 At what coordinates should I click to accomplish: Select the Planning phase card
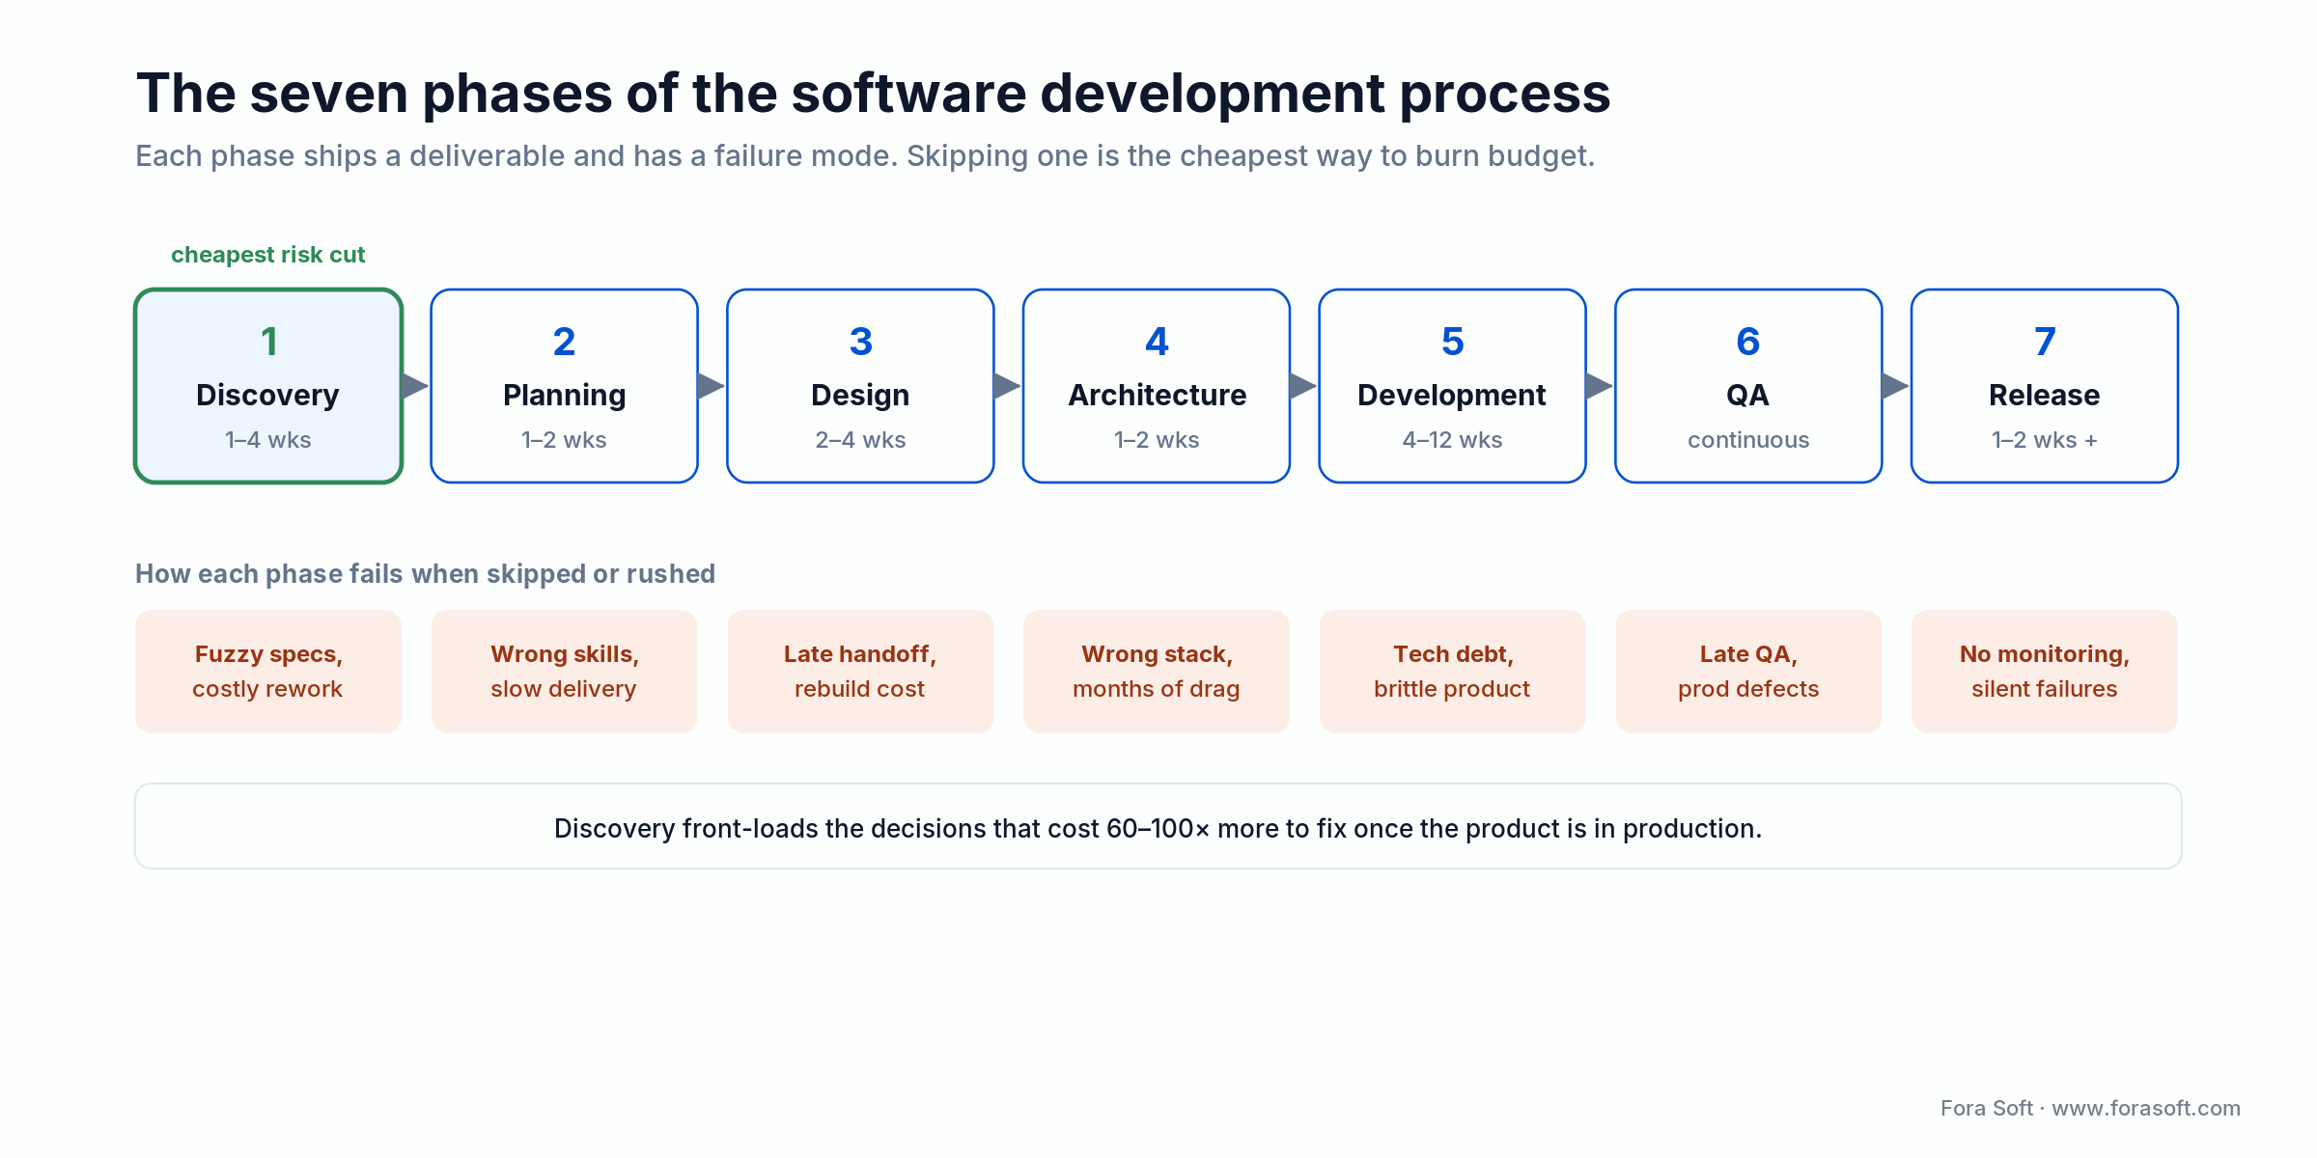point(564,386)
